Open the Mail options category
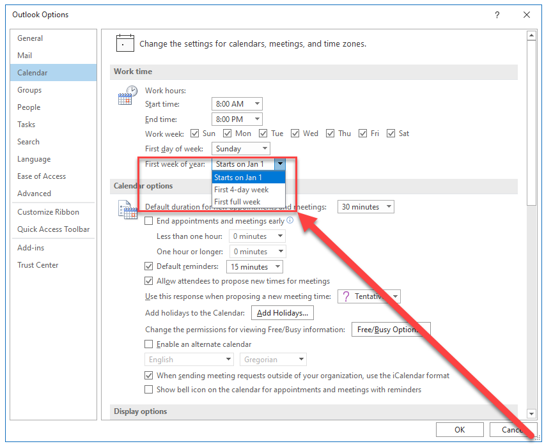544x444 pixels. (54, 56)
